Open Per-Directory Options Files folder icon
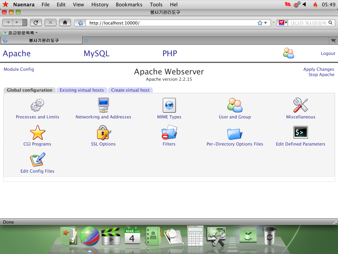338x254 pixels. (235, 134)
